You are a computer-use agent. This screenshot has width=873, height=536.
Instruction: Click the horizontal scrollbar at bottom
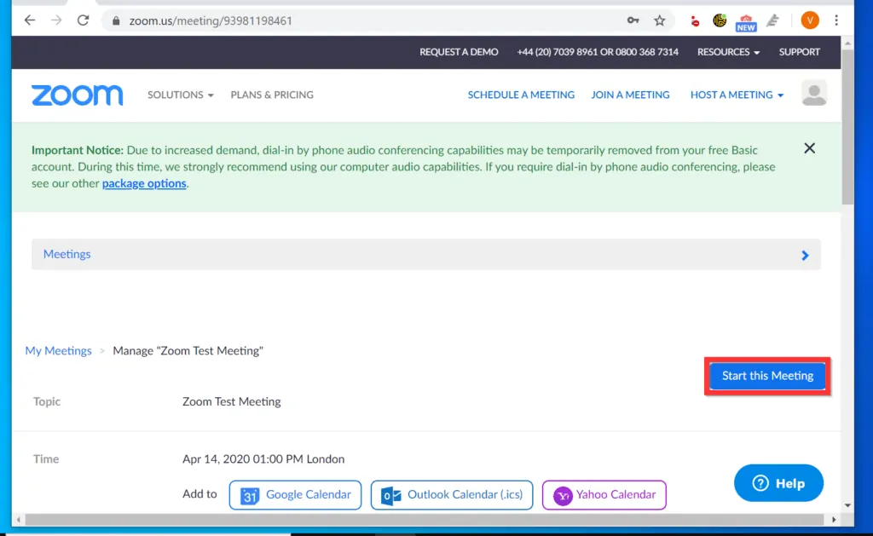pos(425,519)
